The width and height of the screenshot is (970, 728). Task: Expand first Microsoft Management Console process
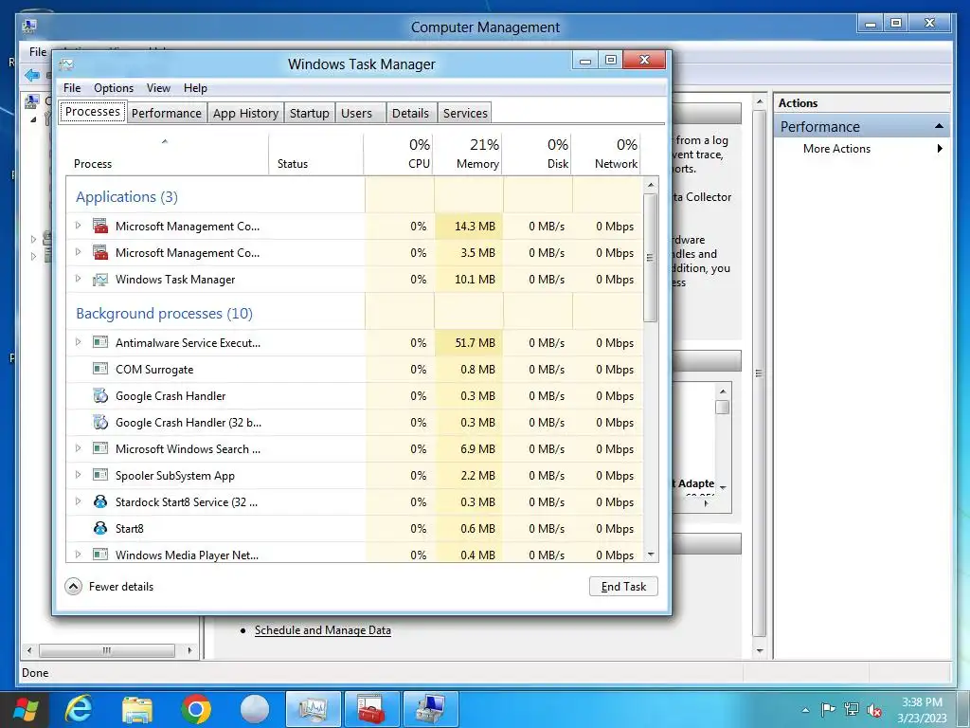(x=78, y=226)
